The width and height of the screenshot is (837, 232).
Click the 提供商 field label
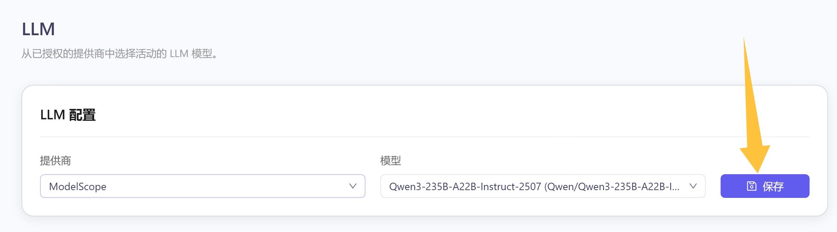55,160
